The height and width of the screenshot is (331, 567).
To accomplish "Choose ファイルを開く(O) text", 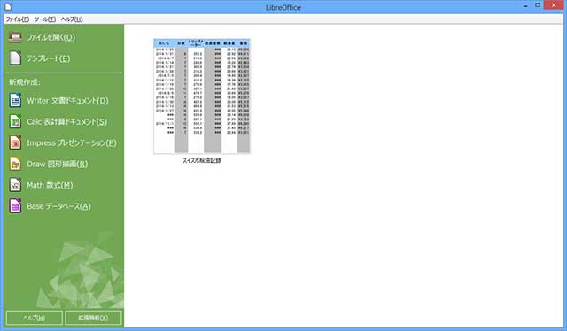I will click(51, 37).
